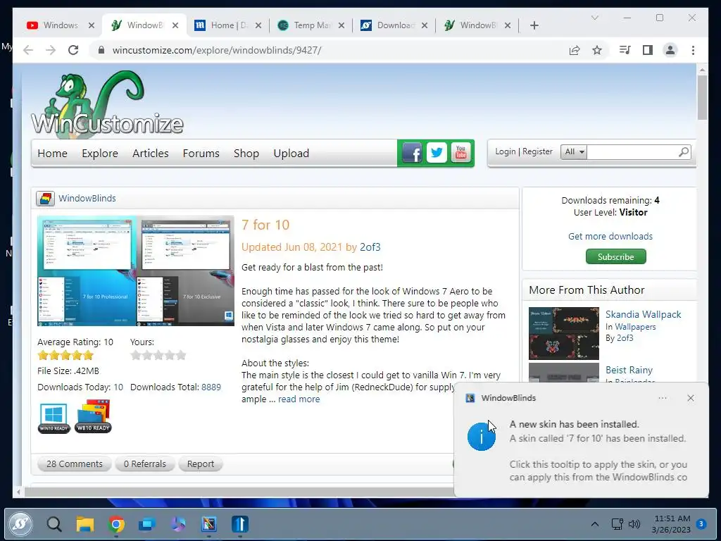Reload the page with the refresh icon
The image size is (721, 541).
point(73,50)
